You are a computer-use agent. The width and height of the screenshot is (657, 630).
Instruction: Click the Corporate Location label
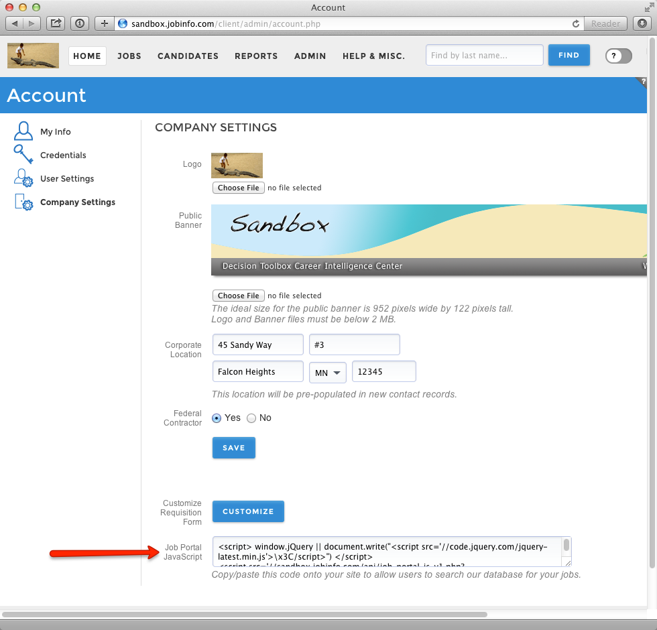click(183, 350)
